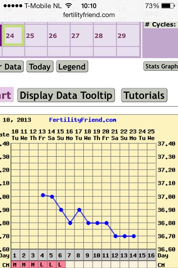Tap the Wi-Fi status icon
178x268 pixels.
point(68,6)
